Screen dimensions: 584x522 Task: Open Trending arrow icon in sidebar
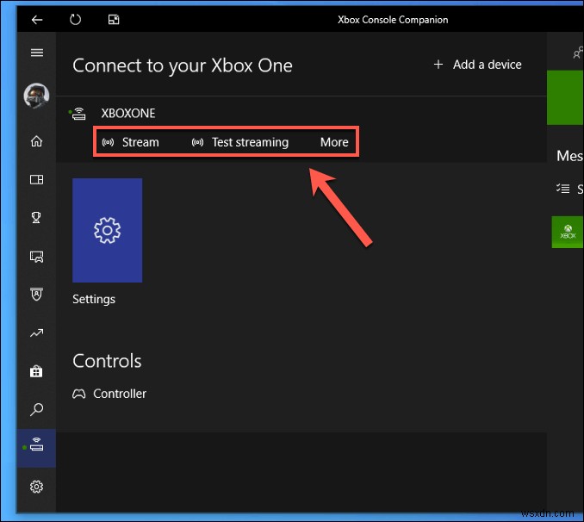click(36, 332)
